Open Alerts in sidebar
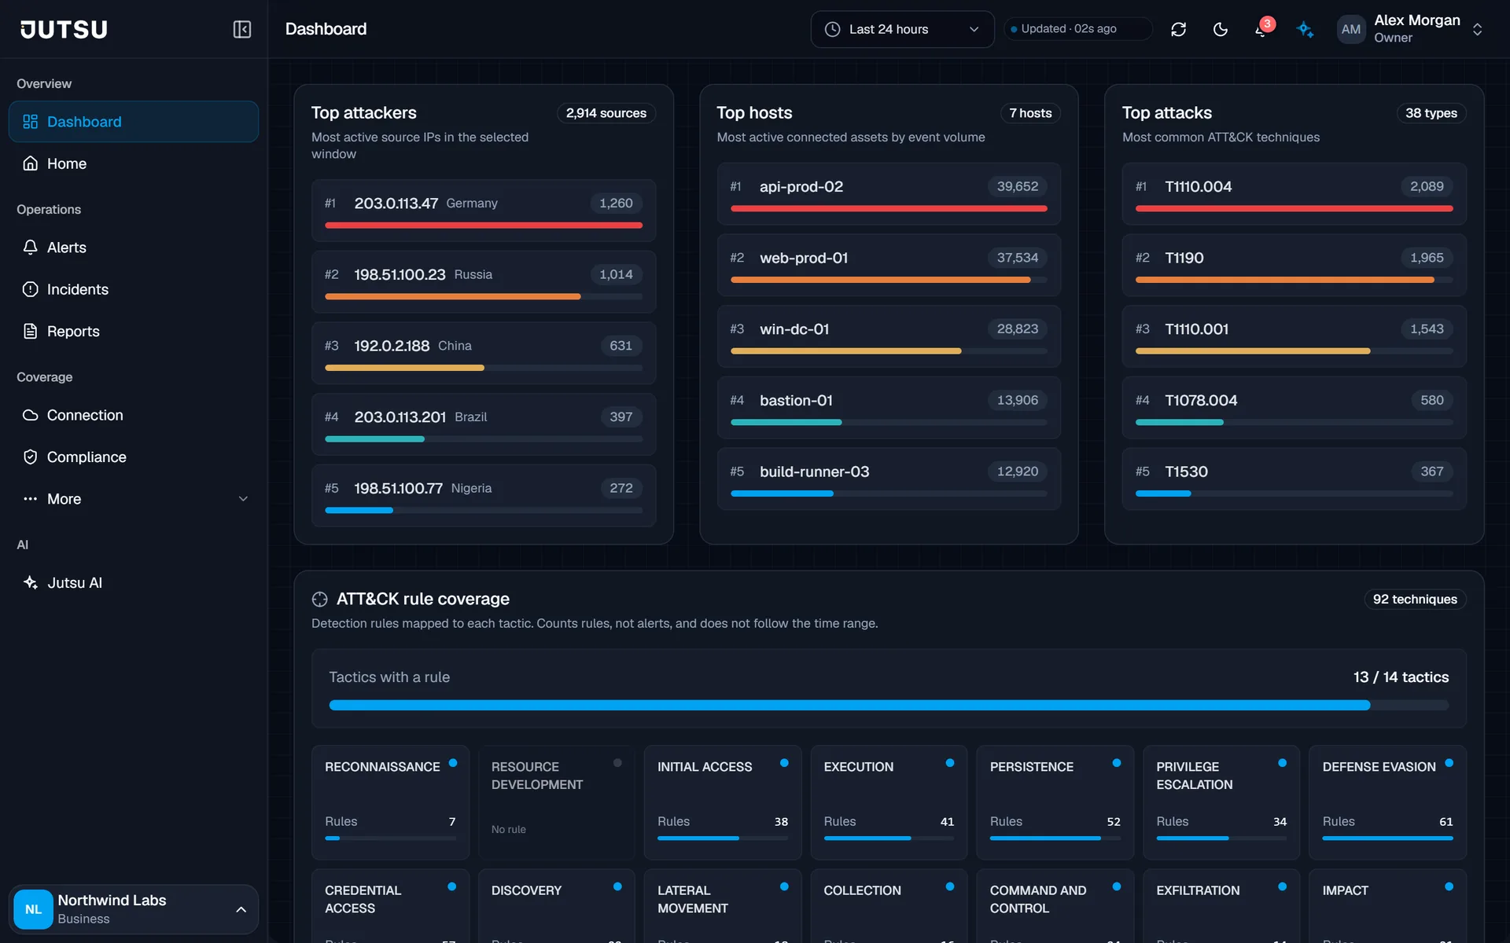This screenshot has width=1510, height=943. click(134, 248)
